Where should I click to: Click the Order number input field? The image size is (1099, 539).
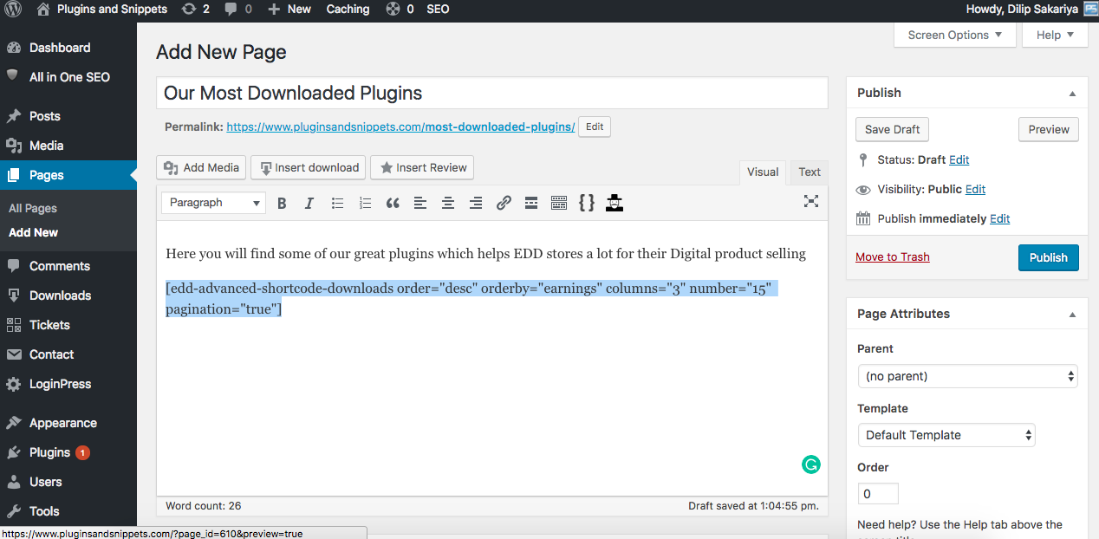tap(878, 493)
